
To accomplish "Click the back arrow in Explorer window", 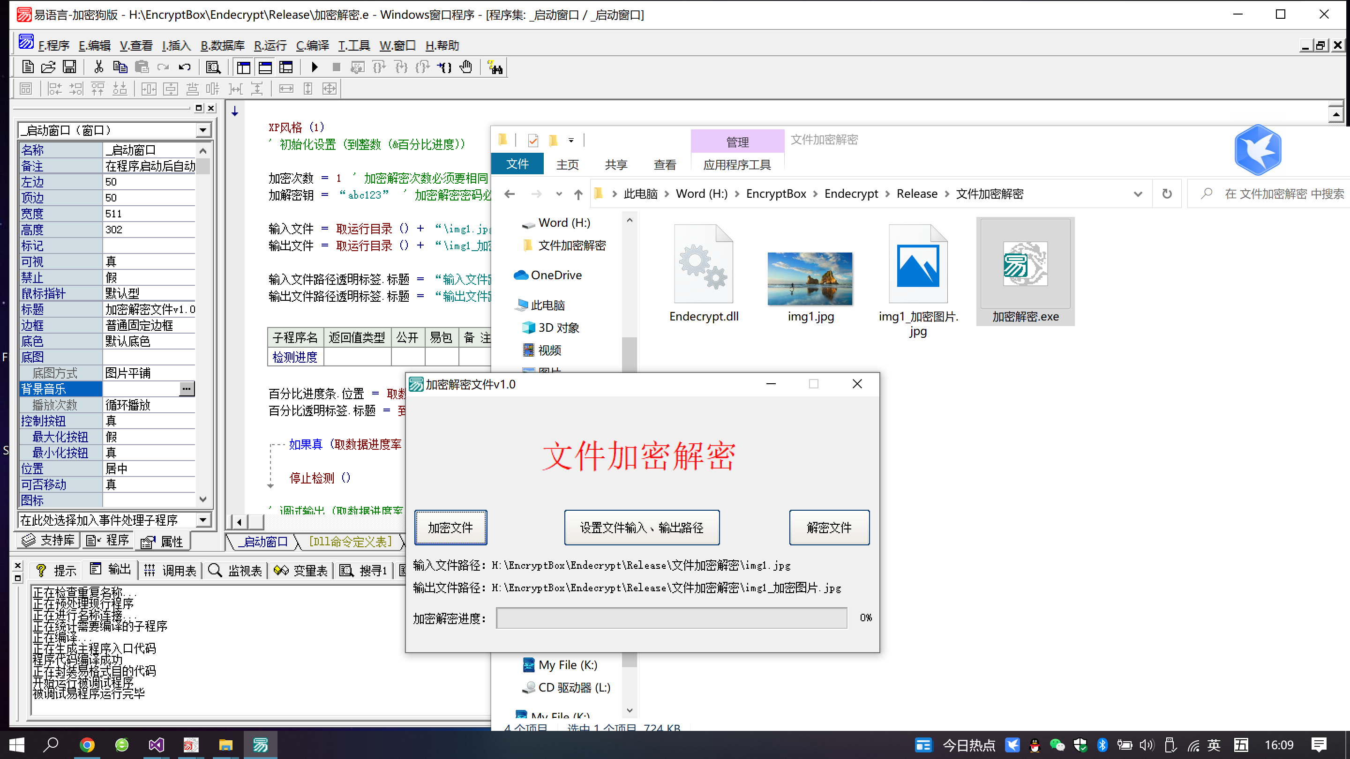I will click(510, 194).
